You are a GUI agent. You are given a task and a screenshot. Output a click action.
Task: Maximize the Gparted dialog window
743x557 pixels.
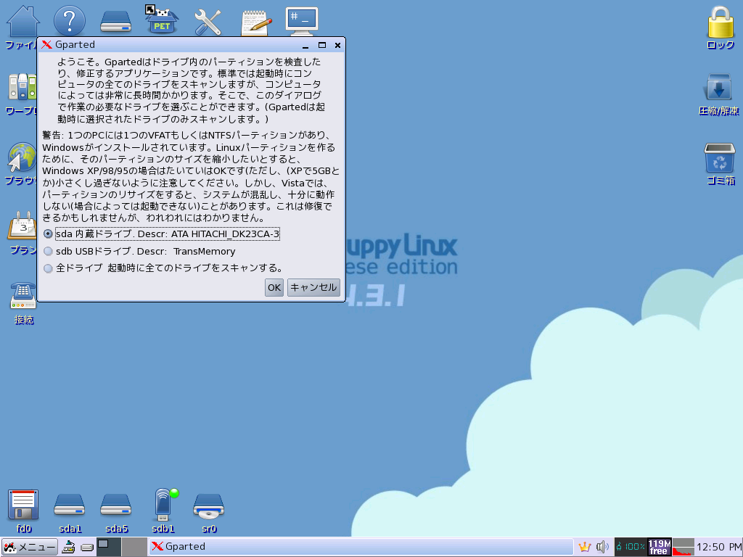click(x=321, y=46)
